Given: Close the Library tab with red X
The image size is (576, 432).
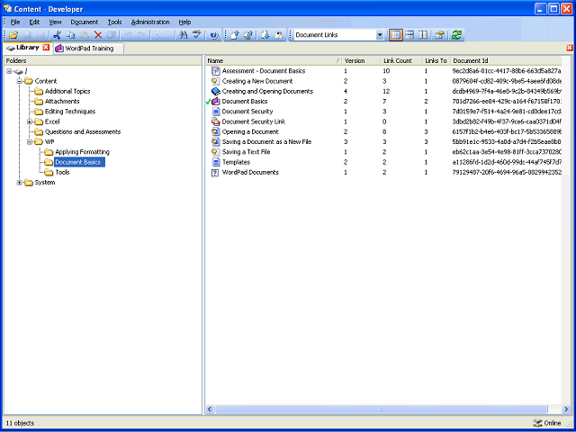Looking at the screenshot, I should click(x=46, y=48).
